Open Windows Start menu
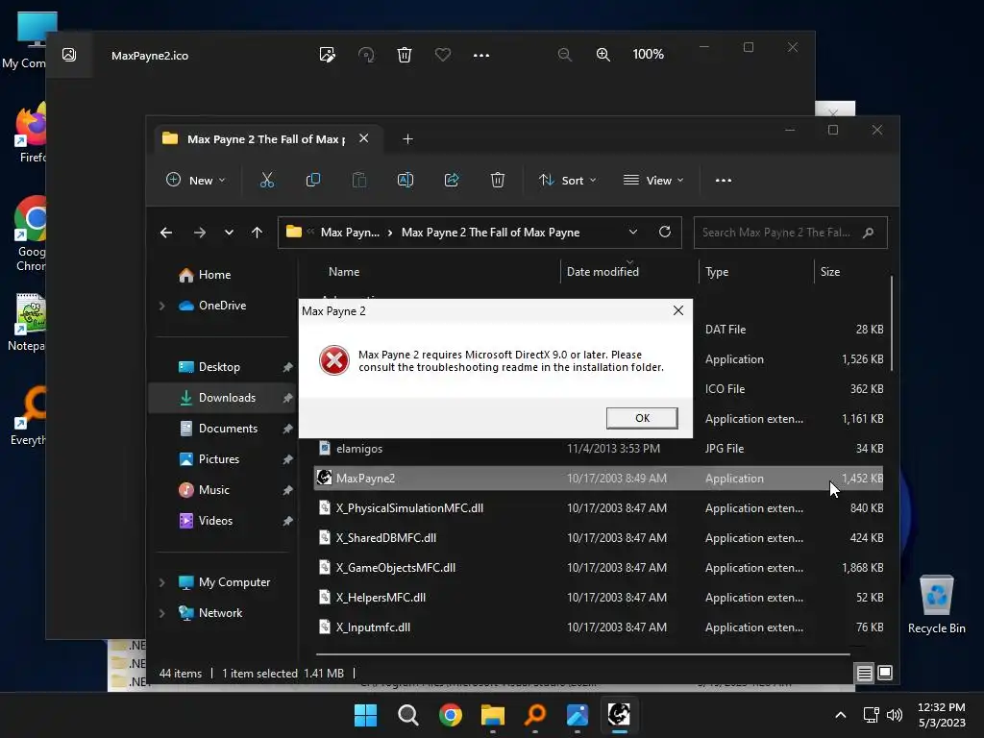 (365, 715)
